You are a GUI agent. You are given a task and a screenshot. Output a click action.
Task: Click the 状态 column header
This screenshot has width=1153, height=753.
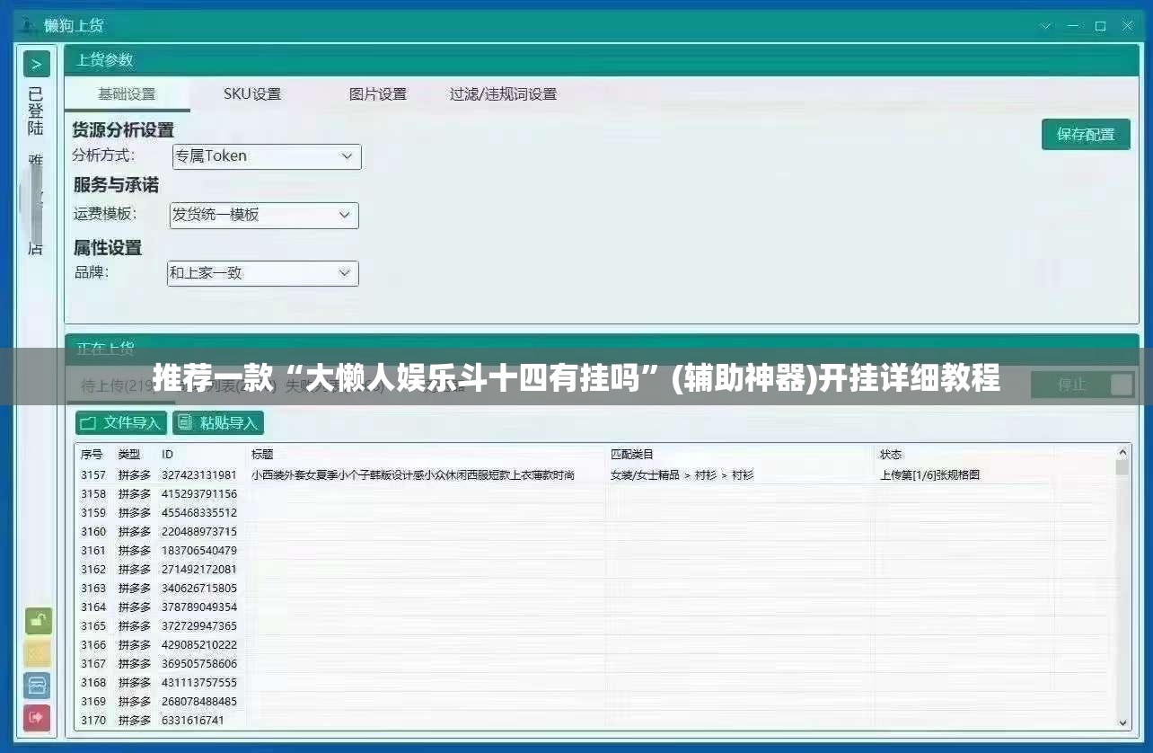(890, 455)
